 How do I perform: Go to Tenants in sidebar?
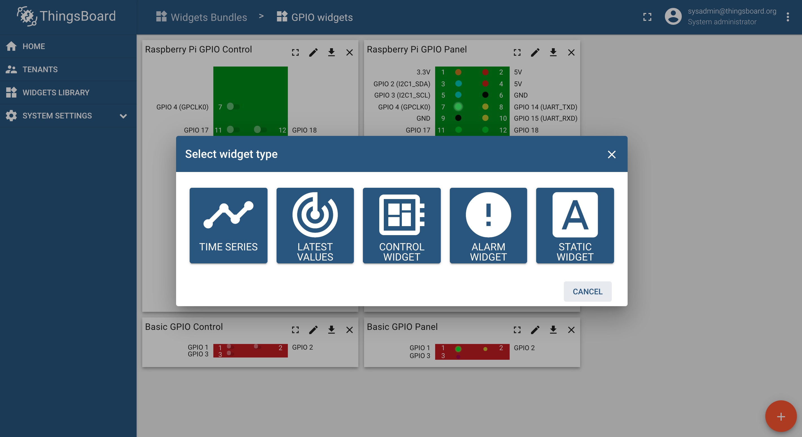[40, 69]
